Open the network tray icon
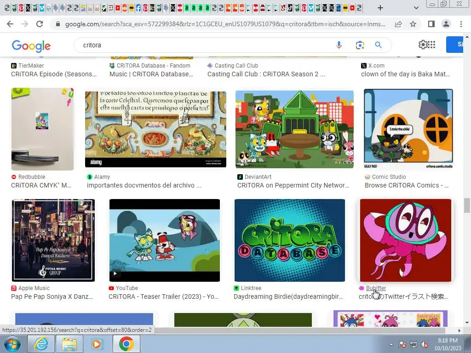Image resolution: width=471 pixels, height=353 pixels. coord(414,344)
